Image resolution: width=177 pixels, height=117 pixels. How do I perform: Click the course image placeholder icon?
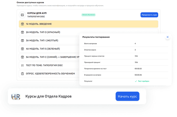[22, 15]
